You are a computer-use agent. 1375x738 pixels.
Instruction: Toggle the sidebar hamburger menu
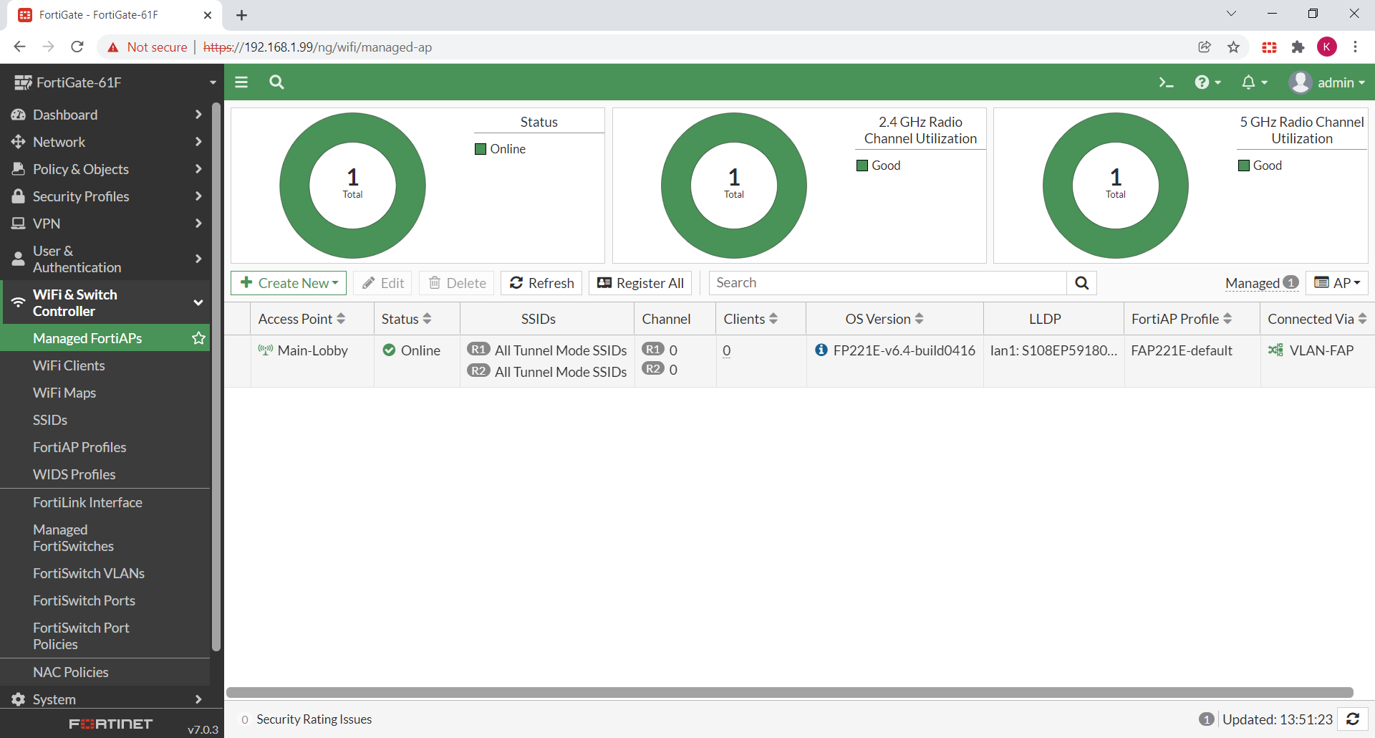pos(241,82)
